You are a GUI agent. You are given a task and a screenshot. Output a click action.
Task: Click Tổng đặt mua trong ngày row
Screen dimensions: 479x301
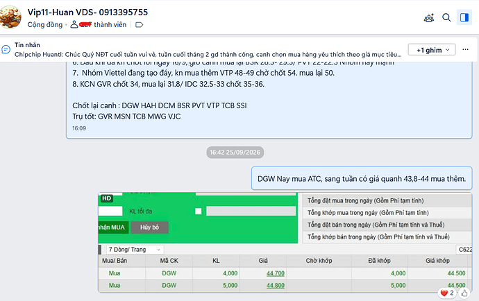pyautogui.click(x=387, y=200)
